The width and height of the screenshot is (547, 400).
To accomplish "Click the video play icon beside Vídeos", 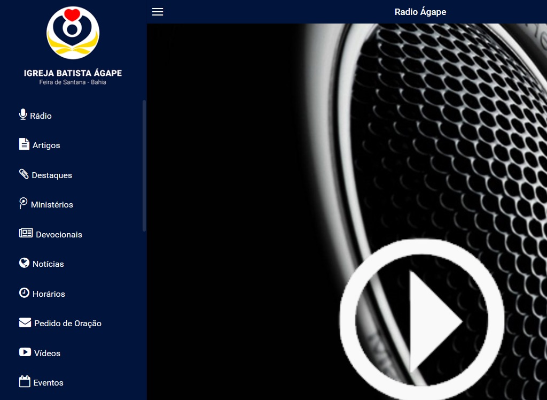I will tap(25, 352).
